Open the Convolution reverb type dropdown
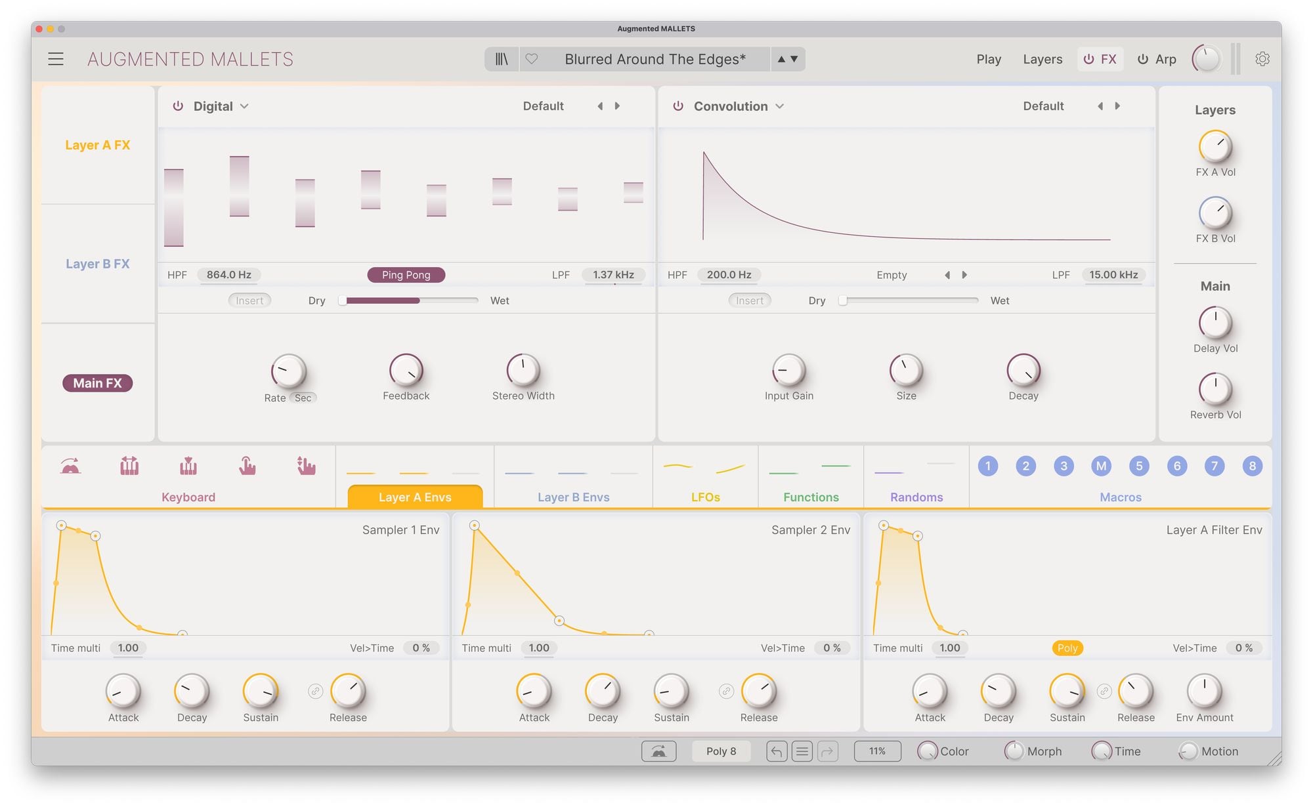 click(739, 106)
